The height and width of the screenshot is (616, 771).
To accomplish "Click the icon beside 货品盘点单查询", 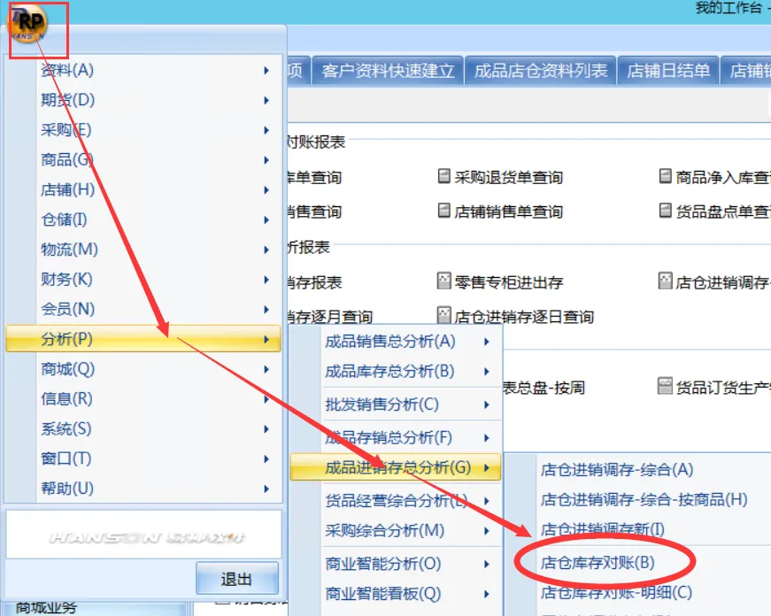I will click(x=666, y=211).
